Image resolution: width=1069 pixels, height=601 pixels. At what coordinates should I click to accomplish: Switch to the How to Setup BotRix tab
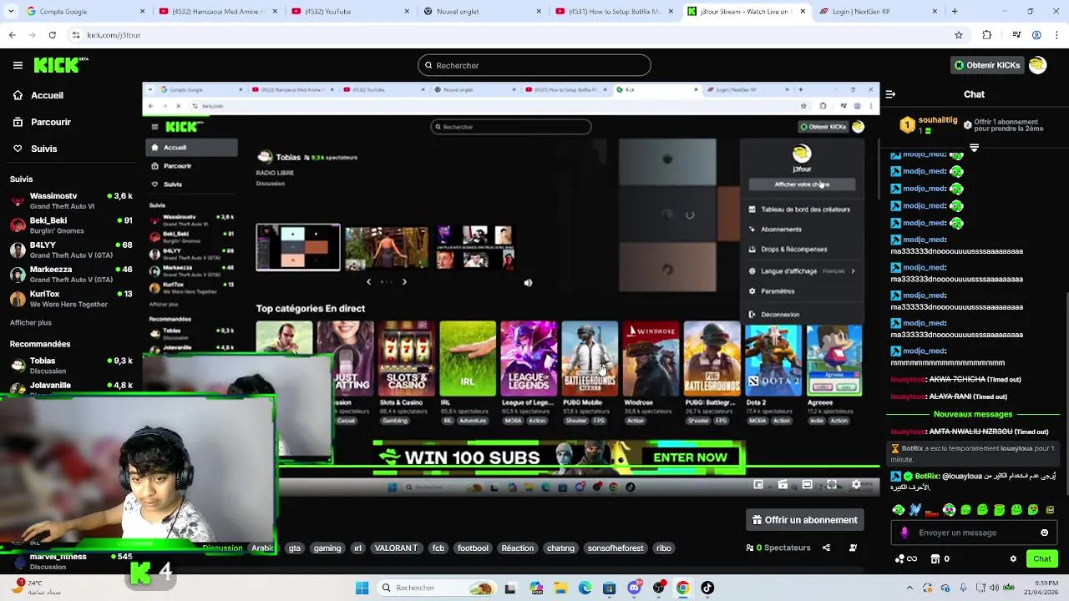click(x=614, y=12)
